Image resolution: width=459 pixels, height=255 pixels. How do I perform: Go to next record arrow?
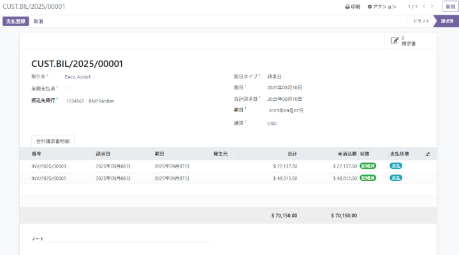click(x=433, y=6)
